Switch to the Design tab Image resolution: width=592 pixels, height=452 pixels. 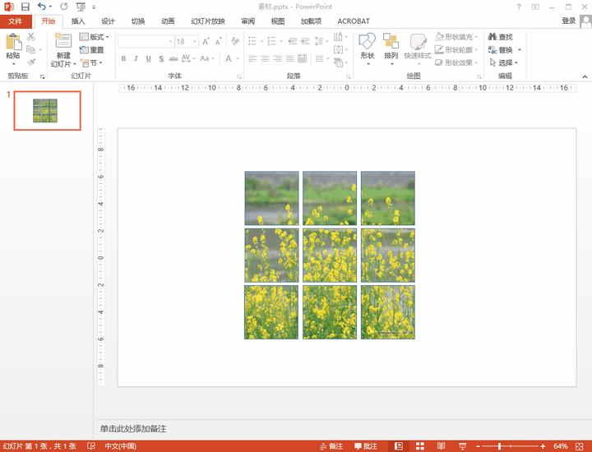[x=108, y=21]
